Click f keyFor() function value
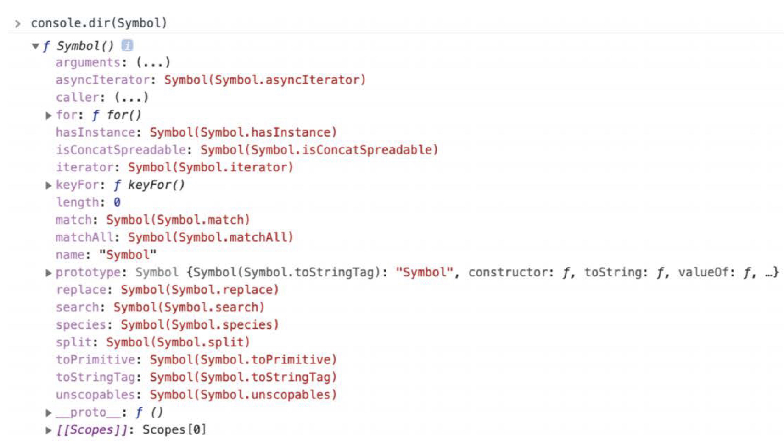The image size is (784, 445). point(149,185)
